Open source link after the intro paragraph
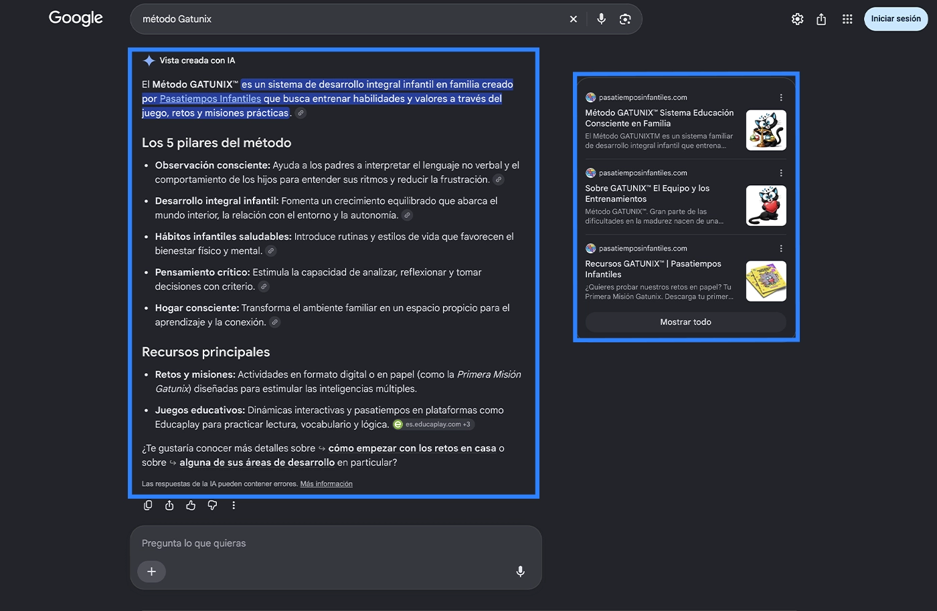 tap(301, 113)
